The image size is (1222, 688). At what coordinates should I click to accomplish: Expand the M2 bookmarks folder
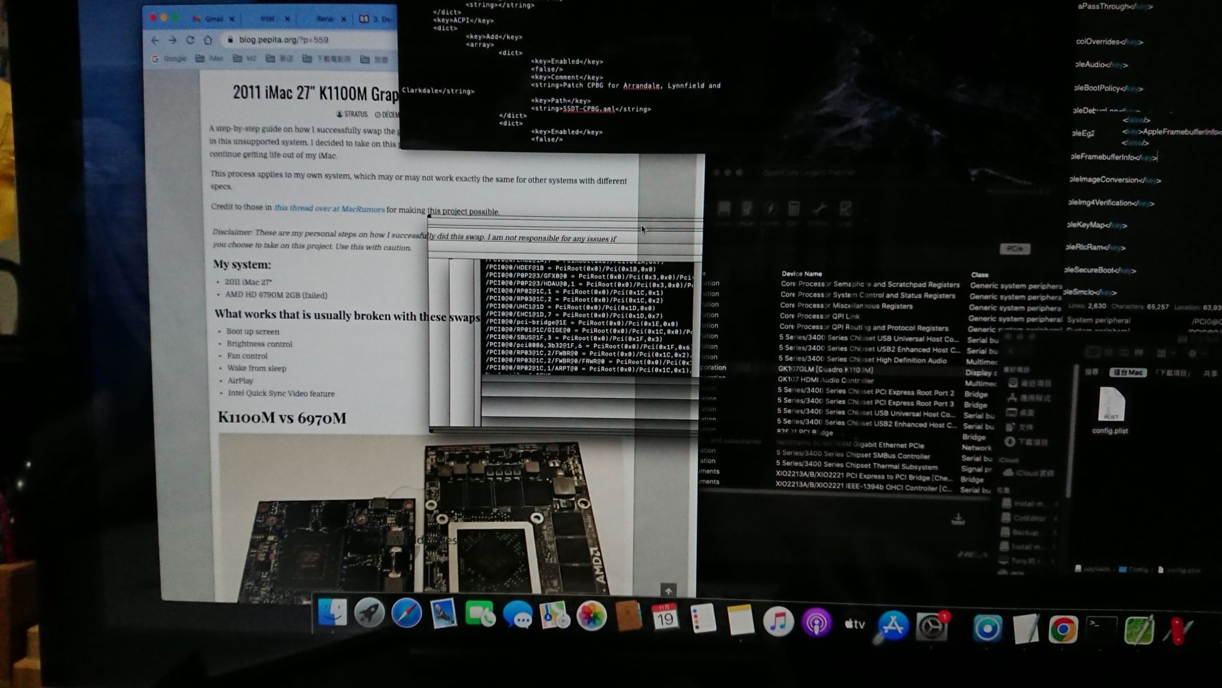(245, 59)
